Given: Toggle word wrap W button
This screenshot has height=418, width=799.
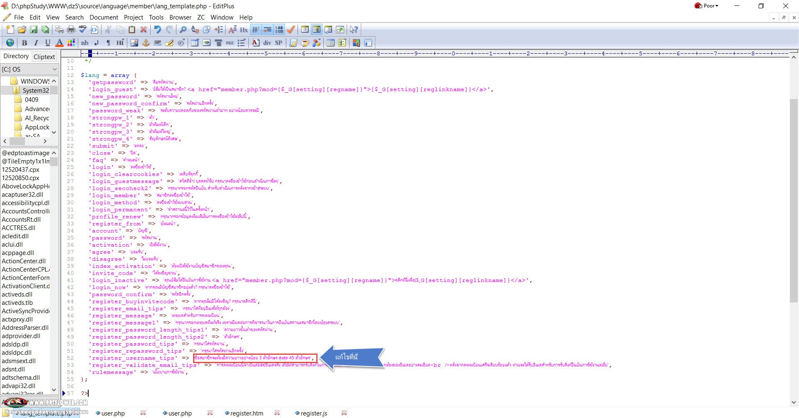Looking at the screenshot, I should 256,30.
